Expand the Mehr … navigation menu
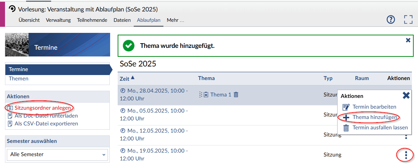The height and width of the screenshot is (164, 418). (x=175, y=20)
